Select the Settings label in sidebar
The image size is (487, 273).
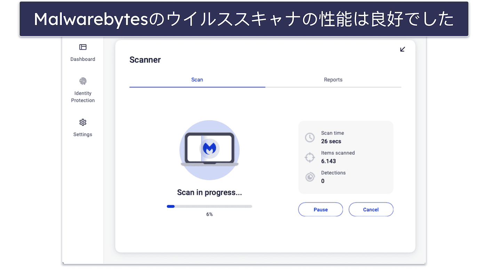click(x=83, y=135)
